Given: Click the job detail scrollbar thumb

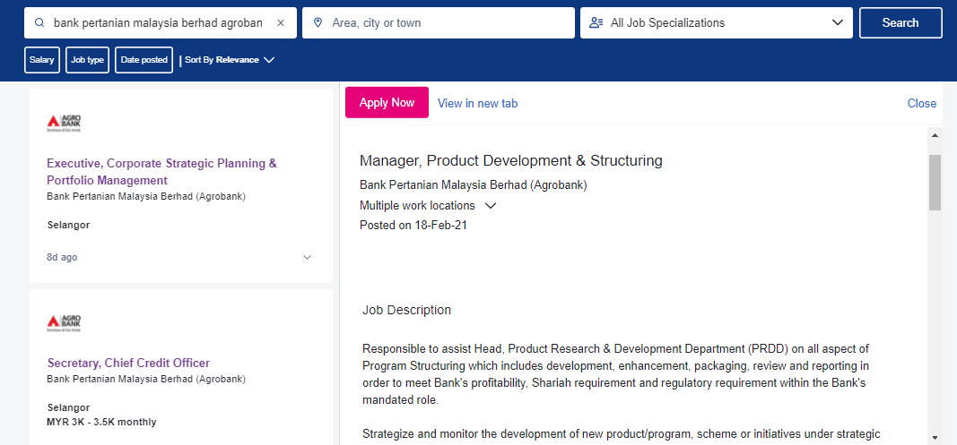Looking at the screenshot, I should pyautogui.click(x=935, y=183).
